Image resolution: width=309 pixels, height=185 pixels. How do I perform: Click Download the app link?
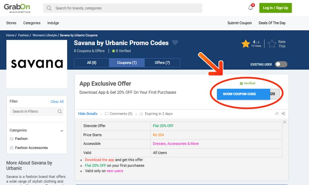coord(100,160)
